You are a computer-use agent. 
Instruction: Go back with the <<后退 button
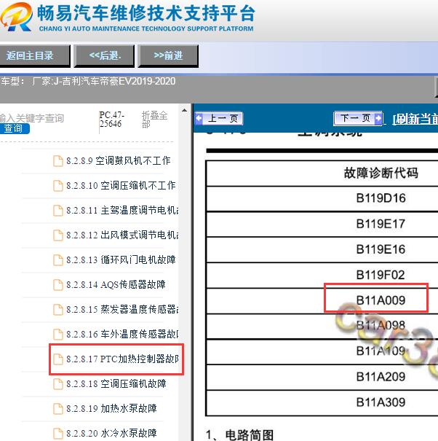click(x=104, y=55)
